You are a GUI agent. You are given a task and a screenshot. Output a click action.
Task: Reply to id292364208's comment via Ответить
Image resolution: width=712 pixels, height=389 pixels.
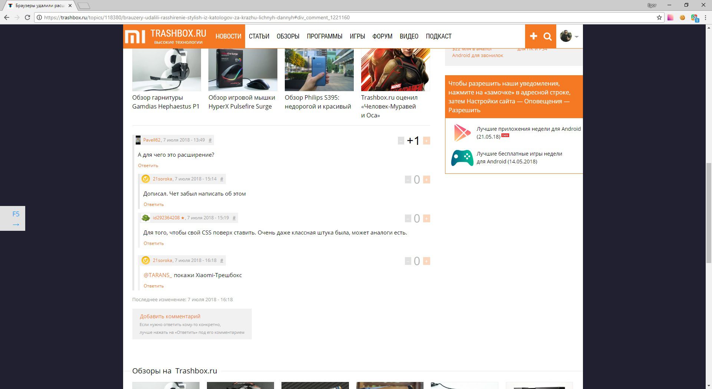click(154, 243)
